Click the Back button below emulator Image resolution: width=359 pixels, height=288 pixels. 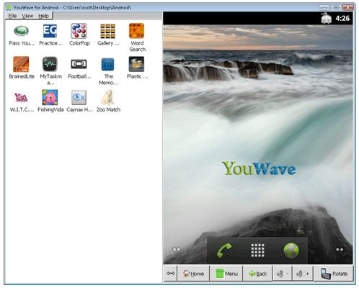pyautogui.click(x=257, y=273)
